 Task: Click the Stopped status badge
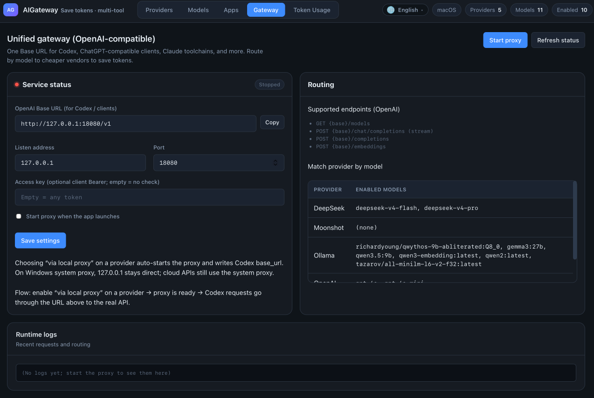coord(269,85)
